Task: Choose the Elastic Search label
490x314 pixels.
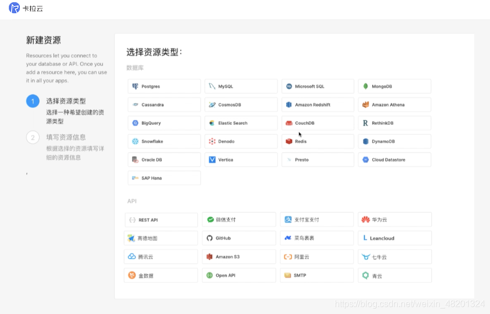Action: [233, 123]
